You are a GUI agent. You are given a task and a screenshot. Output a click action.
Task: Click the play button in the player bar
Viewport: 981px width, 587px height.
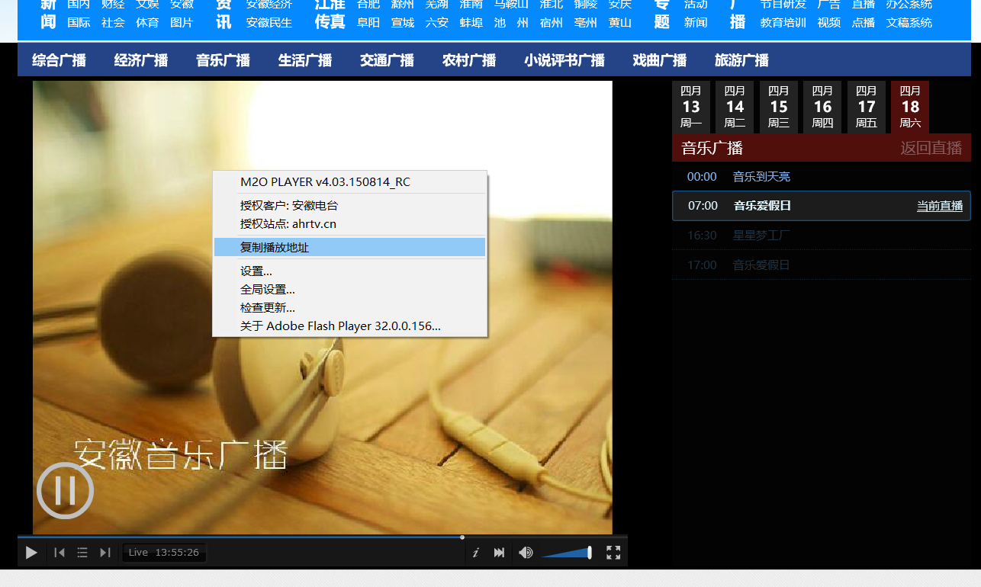pyautogui.click(x=31, y=553)
